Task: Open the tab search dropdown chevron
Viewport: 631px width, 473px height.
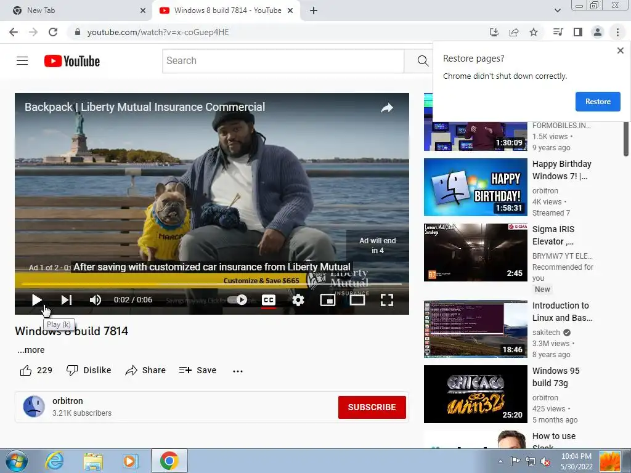Action: coord(557,11)
